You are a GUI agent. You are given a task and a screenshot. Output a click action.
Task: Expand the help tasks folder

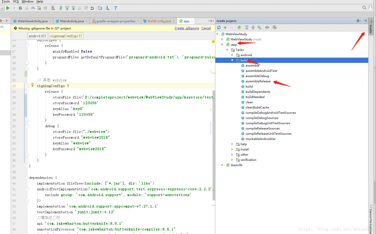tap(232, 144)
